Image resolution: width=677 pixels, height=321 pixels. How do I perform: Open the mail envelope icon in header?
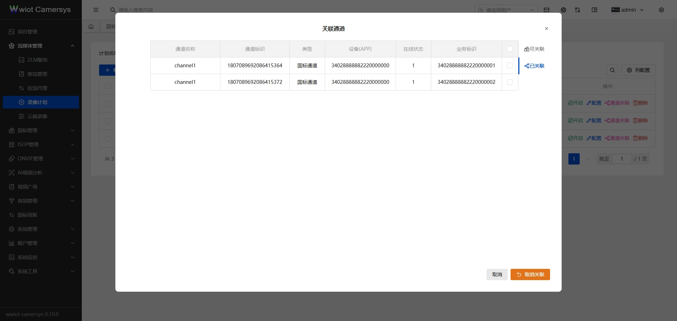coord(547,10)
